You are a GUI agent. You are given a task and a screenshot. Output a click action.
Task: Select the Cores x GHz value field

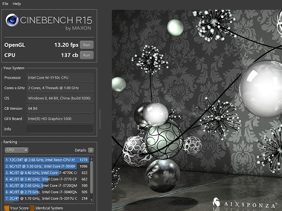point(60,88)
